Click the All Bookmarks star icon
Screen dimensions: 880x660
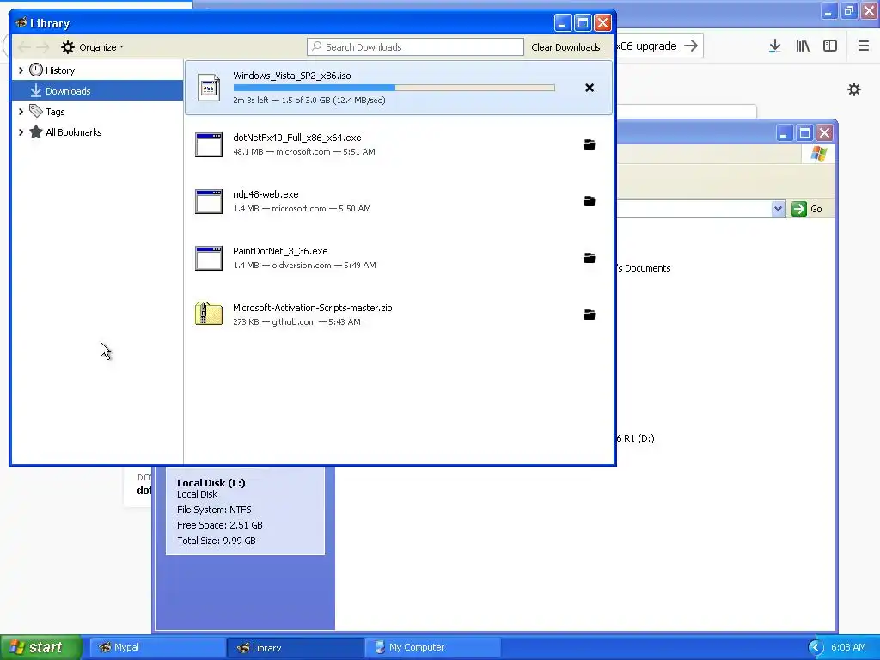[x=36, y=131]
